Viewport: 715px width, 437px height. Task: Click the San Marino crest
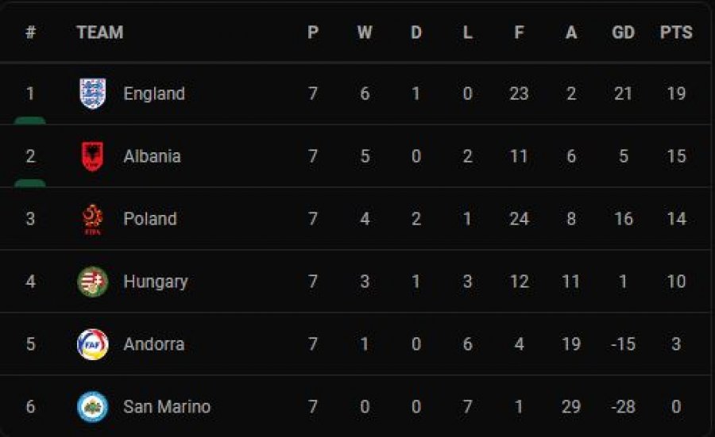pyautogui.click(x=93, y=407)
